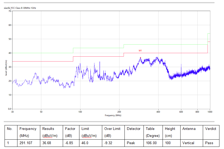Click the level (dBuV/m) y-axis label
Screen dimensions: 224x149
pos(6,67)
